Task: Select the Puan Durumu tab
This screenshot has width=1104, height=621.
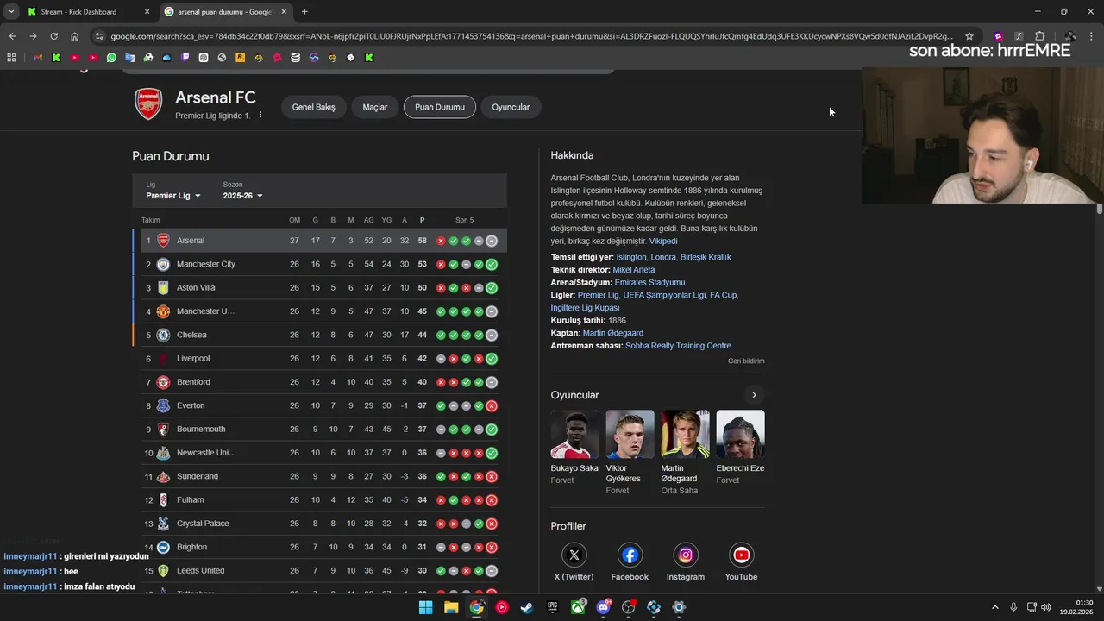Action: (x=440, y=107)
